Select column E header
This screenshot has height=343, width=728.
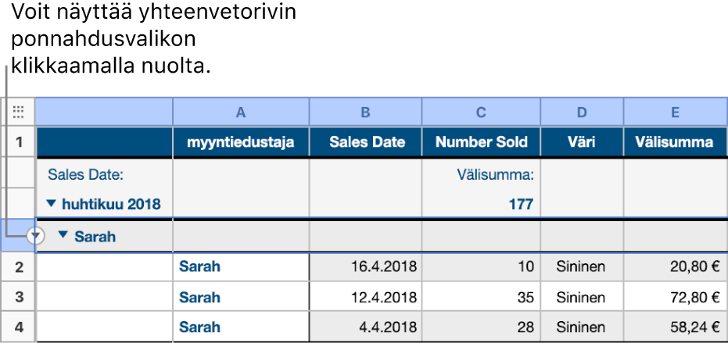[675, 112]
